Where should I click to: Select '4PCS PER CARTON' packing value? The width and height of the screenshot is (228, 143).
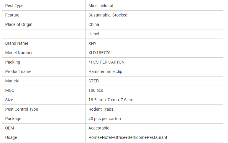point(106,62)
